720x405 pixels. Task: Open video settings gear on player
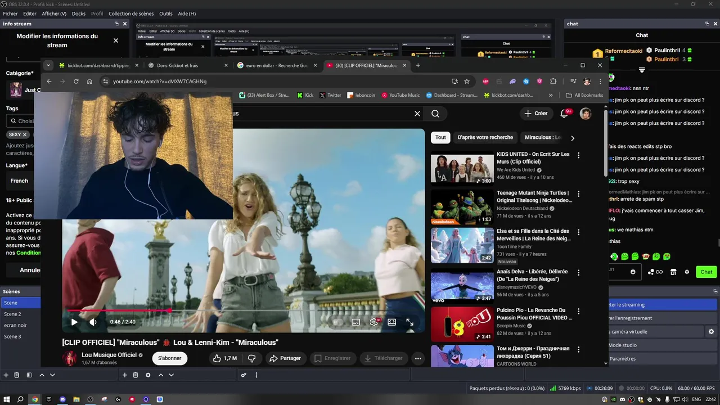(x=373, y=322)
